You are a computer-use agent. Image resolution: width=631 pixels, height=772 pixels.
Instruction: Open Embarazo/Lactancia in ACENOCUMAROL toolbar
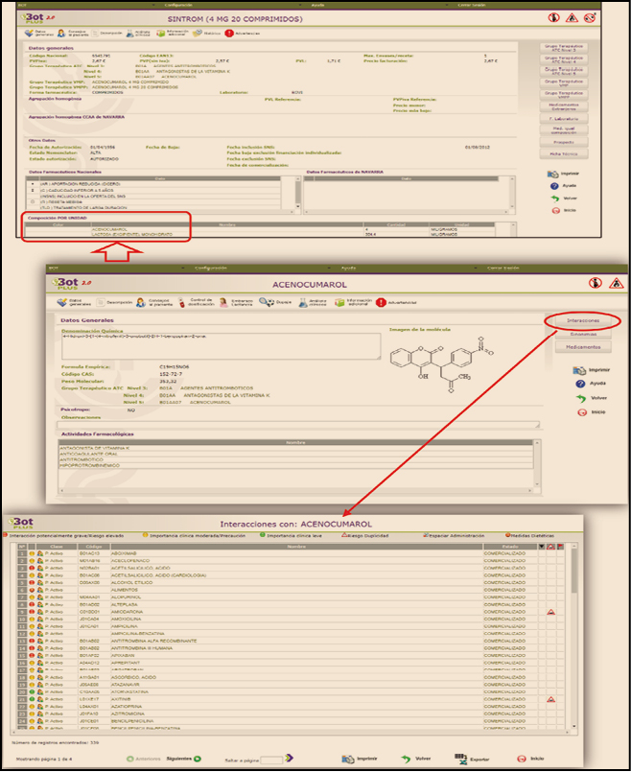coord(223,302)
